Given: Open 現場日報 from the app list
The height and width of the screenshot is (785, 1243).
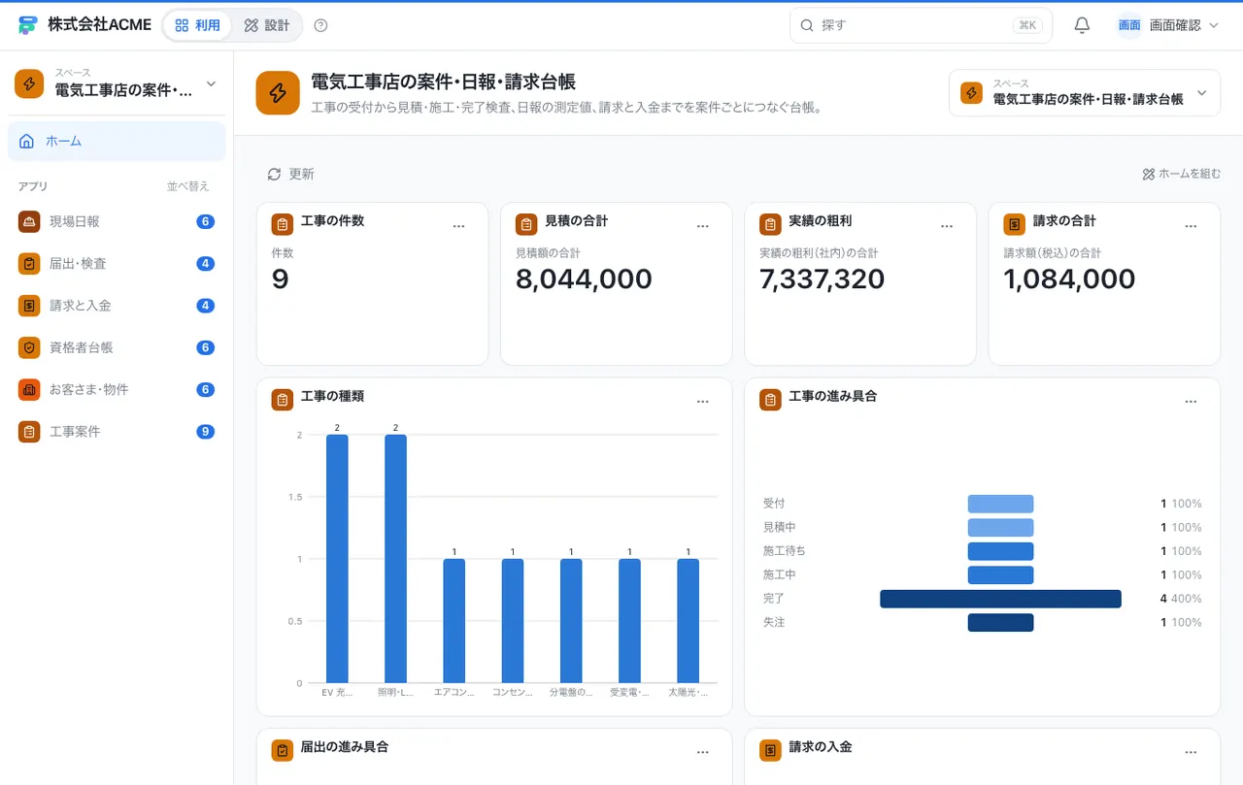Looking at the screenshot, I should (x=117, y=221).
